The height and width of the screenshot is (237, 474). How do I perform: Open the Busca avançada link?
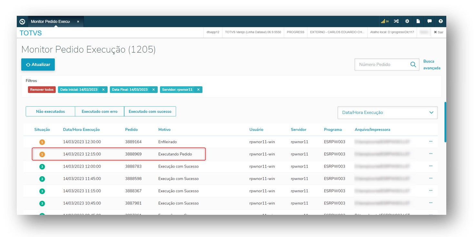tap(431, 65)
